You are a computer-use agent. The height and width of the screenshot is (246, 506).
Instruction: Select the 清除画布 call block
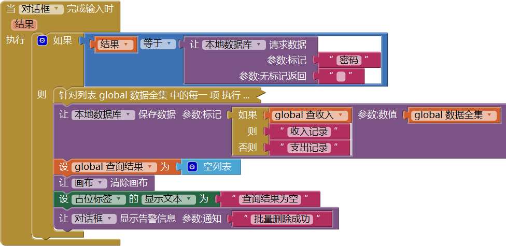[103, 183]
